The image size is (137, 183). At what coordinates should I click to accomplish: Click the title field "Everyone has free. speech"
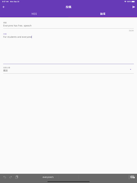tap(68, 26)
